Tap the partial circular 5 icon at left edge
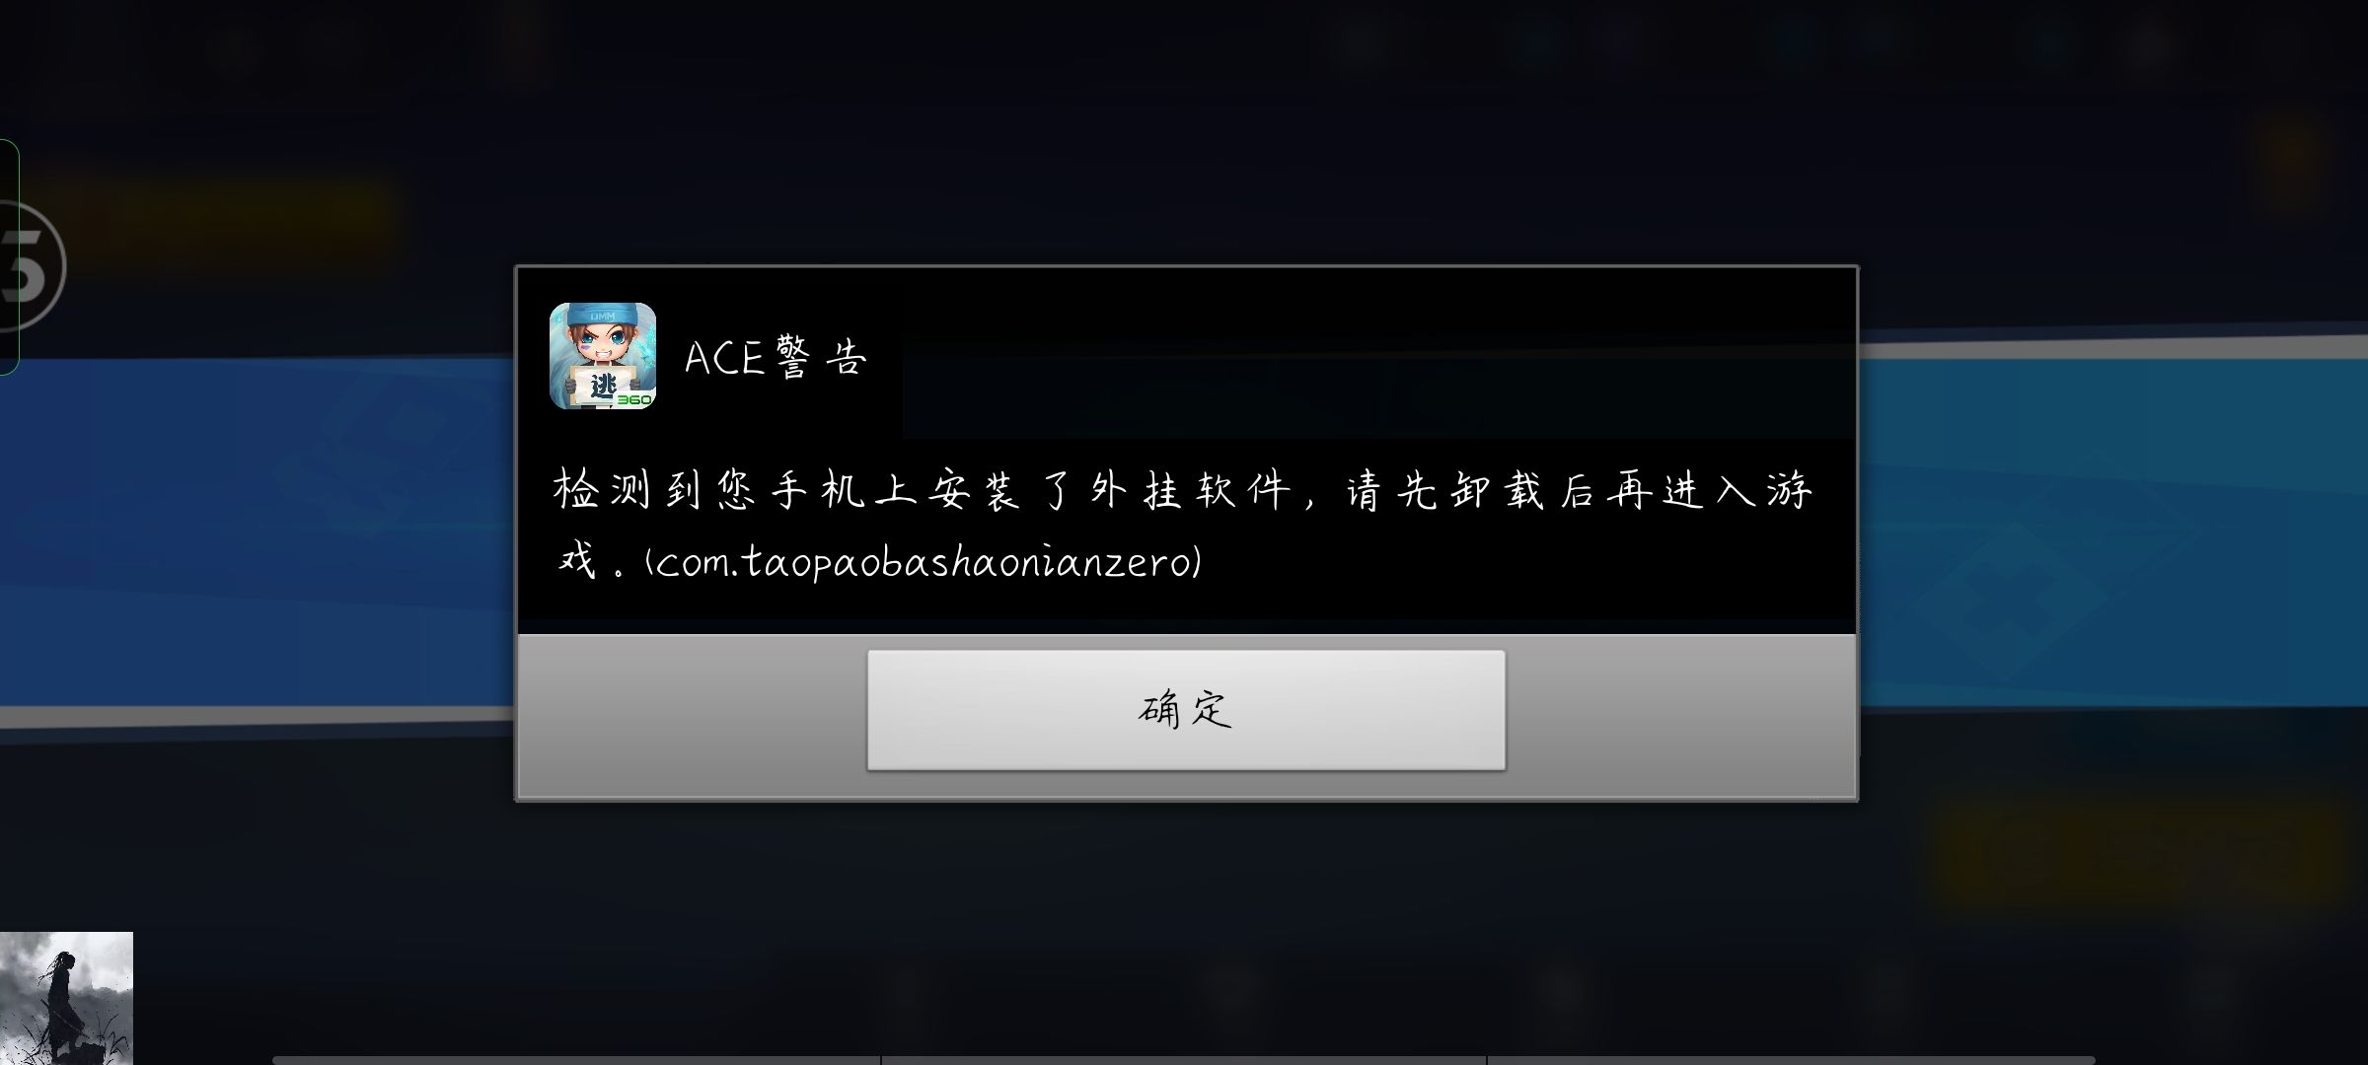This screenshot has width=2368, height=1065. pyautogui.click(x=32, y=266)
